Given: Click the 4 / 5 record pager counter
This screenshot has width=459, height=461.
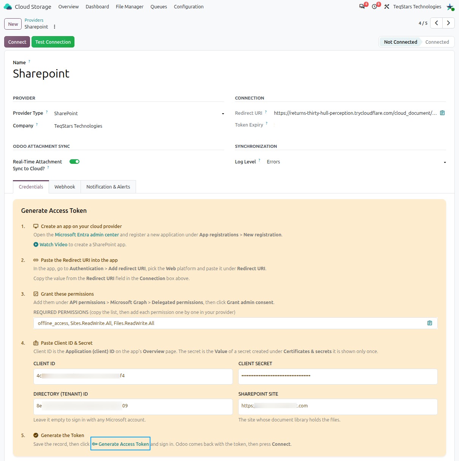Looking at the screenshot, I should tap(423, 23).
